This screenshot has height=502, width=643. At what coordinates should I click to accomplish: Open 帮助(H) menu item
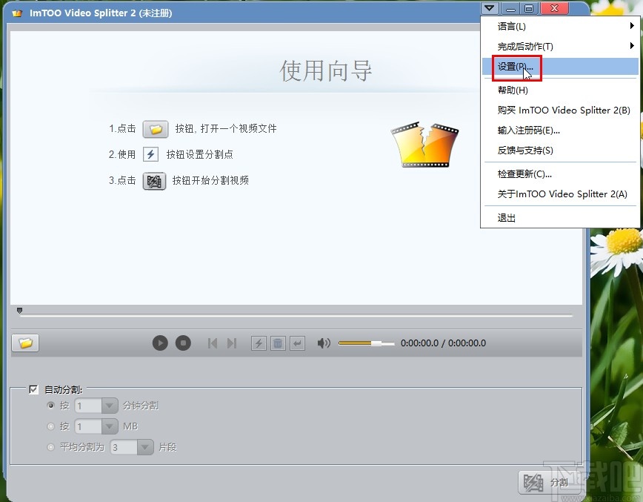561,90
